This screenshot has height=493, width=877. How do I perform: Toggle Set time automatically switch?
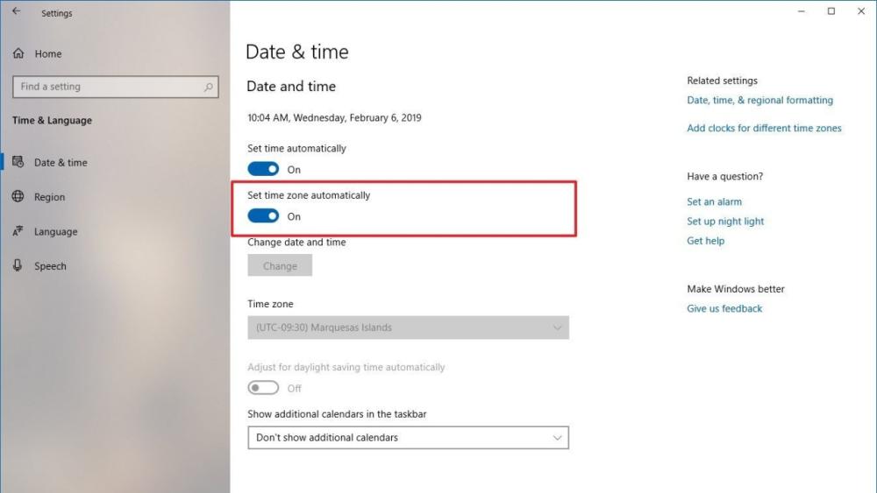pyautogui.click(x=263, y=169)
